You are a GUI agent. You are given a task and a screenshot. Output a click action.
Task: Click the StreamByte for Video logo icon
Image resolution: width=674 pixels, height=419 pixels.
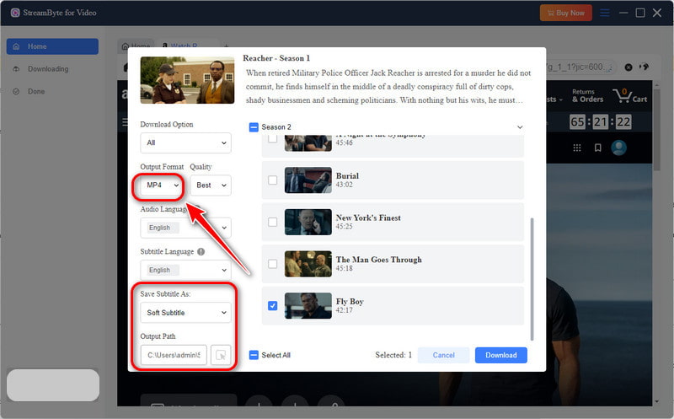[15, 13]
